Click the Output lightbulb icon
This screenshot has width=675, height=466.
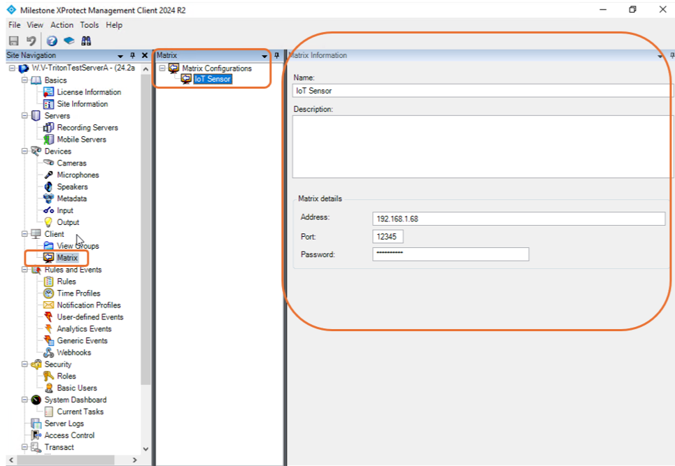pyautogui.click(x=49, y=222)
